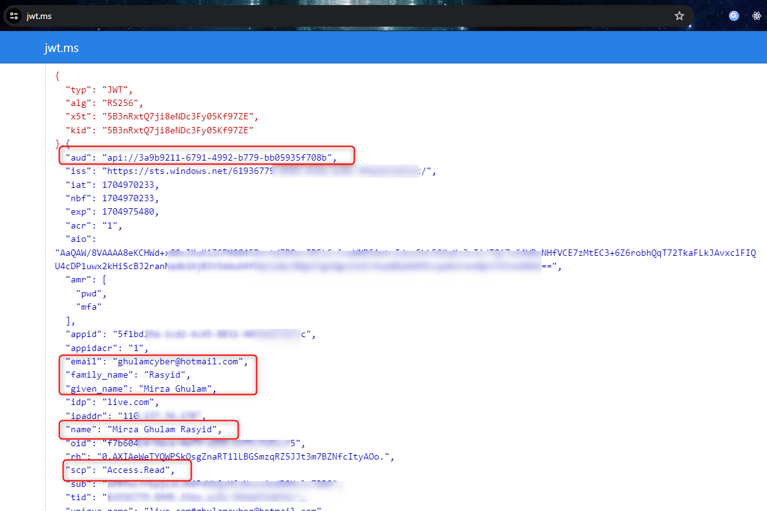Open the React Developer Tools extension icon

pyautogui.click(x=756, y=16)
